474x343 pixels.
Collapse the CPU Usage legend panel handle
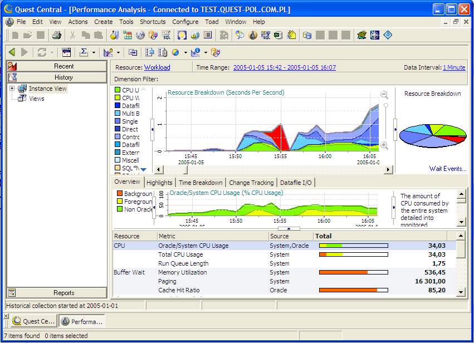coord(154,207)
